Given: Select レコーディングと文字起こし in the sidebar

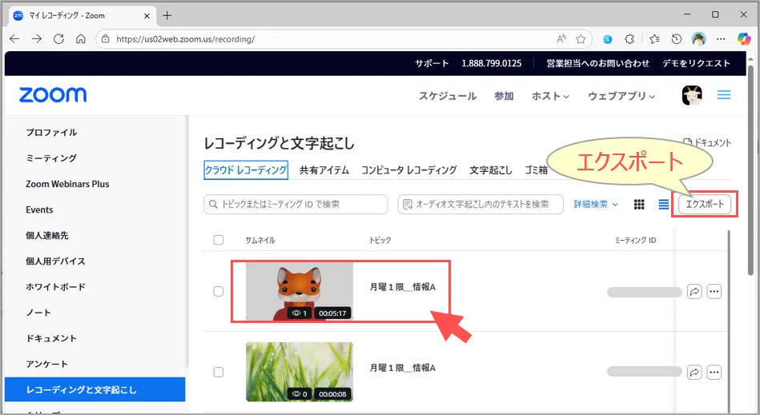Looking at the screenshot, I should coord(95,390).
